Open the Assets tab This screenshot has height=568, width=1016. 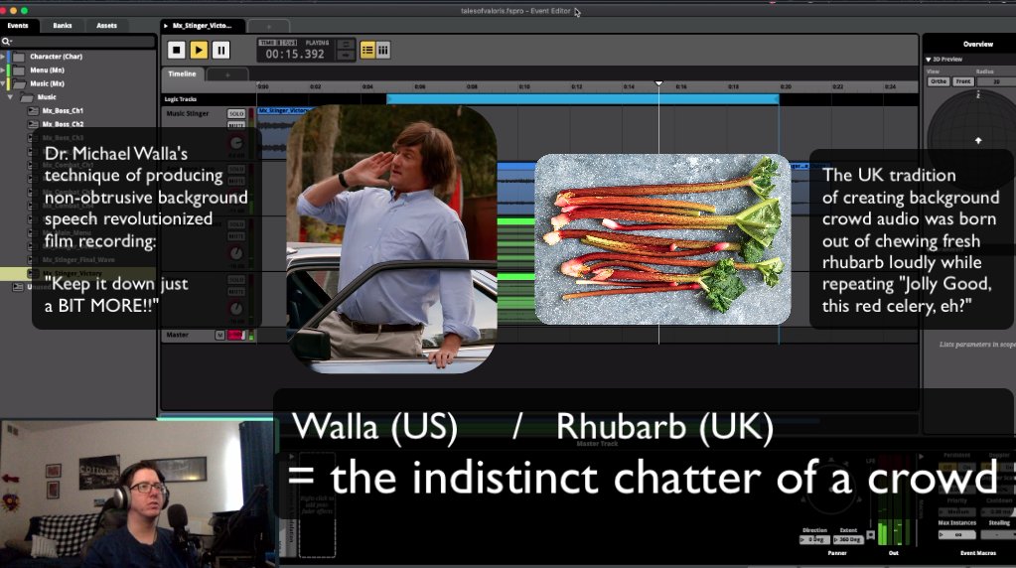tap(106, 25)
